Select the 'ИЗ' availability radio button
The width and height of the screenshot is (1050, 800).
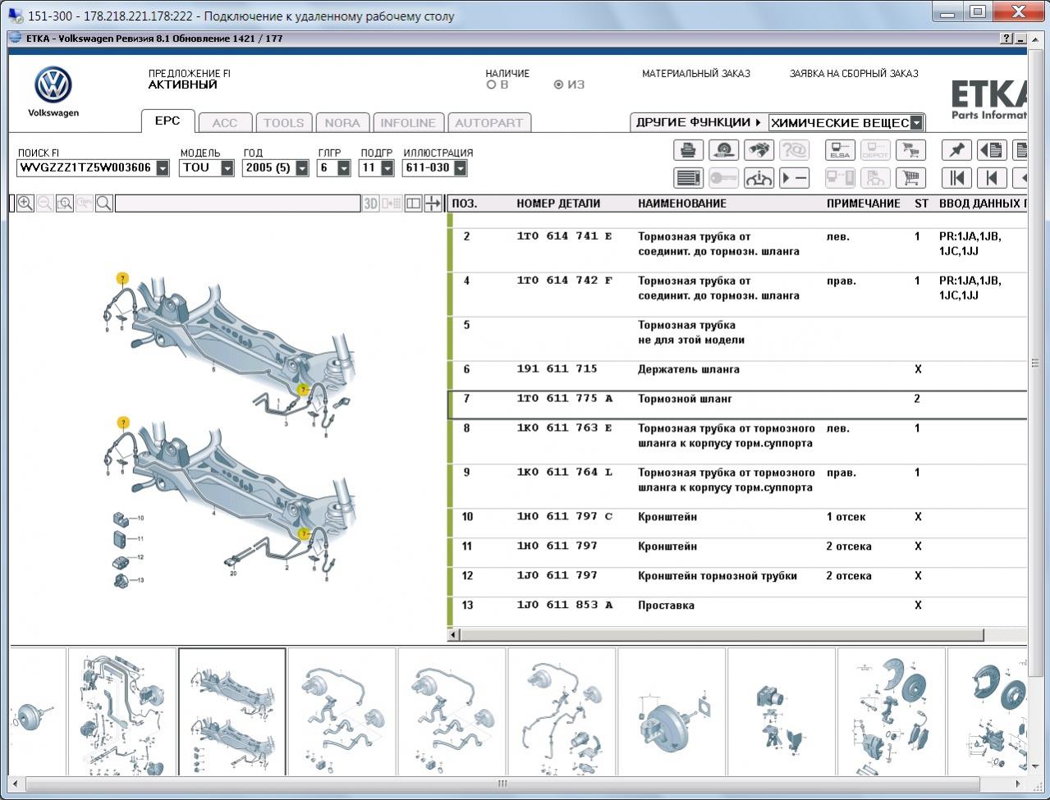(x=559, y=85)
